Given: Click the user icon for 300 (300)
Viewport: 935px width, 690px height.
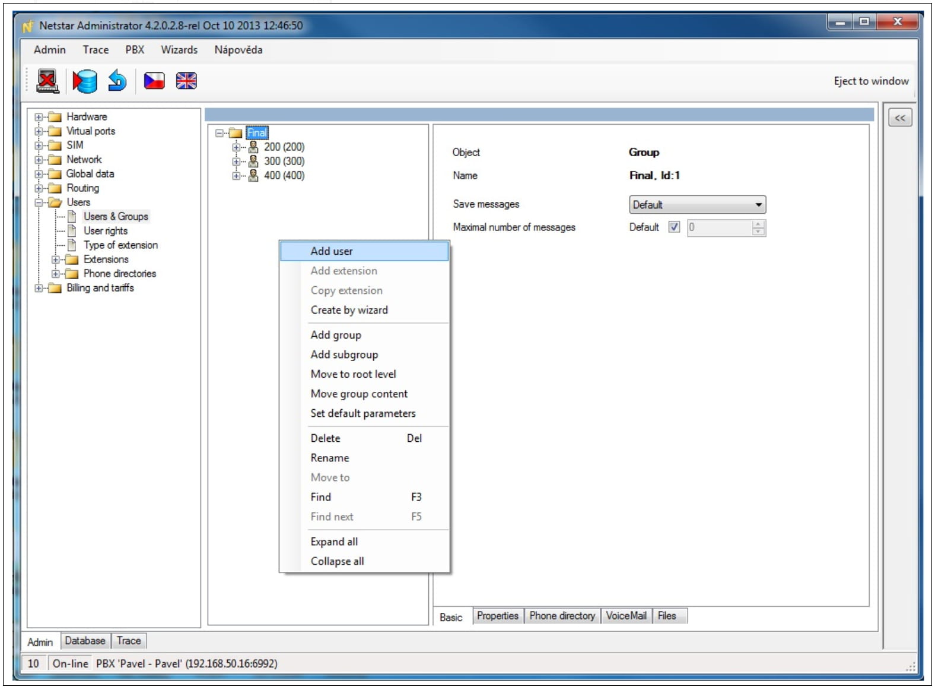Looking at the screenshot, I should click(253, 161).
